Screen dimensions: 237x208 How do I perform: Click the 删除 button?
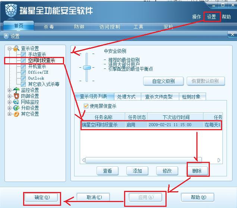[197, 171]
